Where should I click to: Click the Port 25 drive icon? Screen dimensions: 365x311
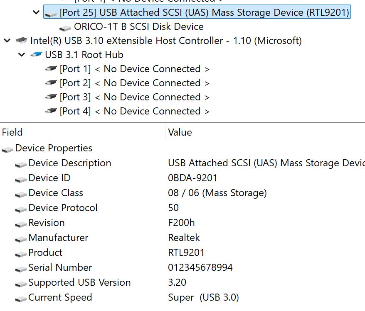click(x=51, y=13)
